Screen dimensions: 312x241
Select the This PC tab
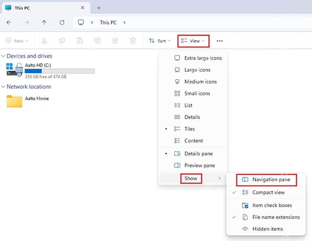click(46, 8)
